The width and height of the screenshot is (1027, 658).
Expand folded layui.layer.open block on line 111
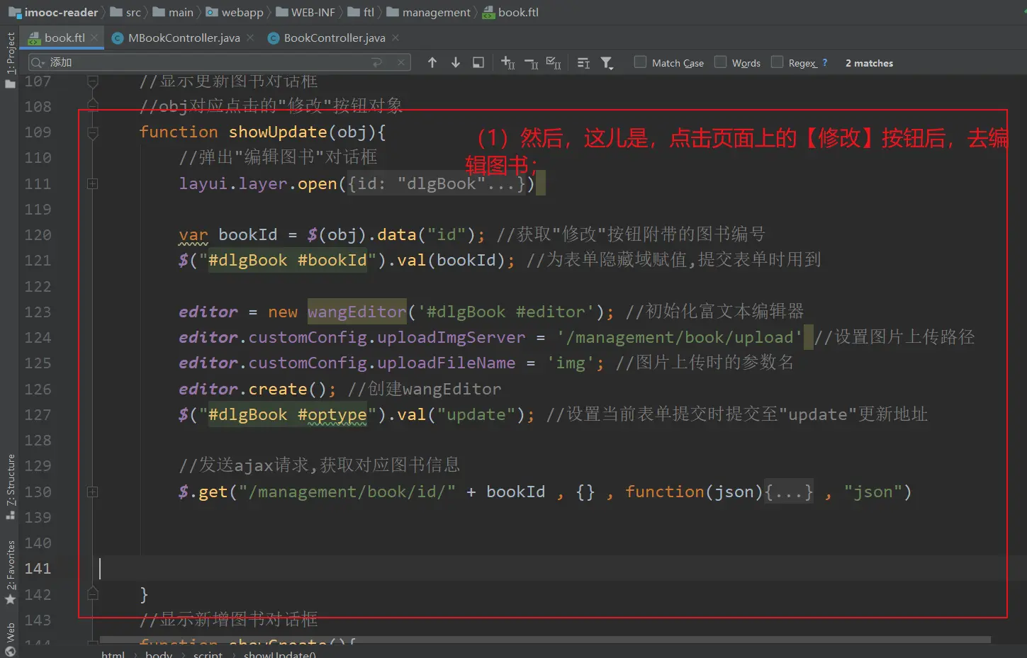pyautogui.click(x=92, y=184)
